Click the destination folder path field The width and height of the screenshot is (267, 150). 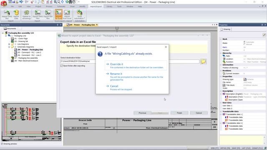click(130, 61)
